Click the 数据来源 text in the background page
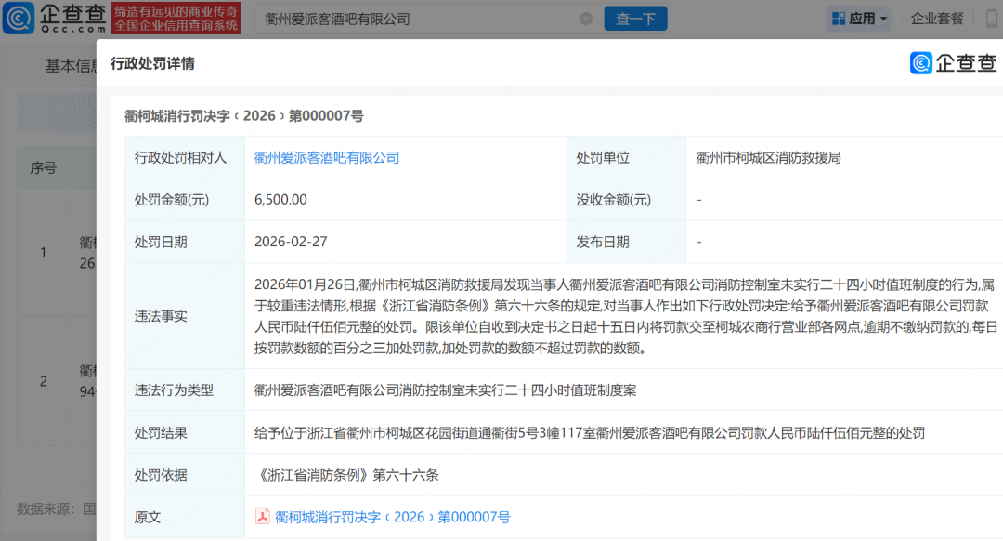Image resolution: width=1003 pixels, height=541 pixels. [x=57, y=509]
